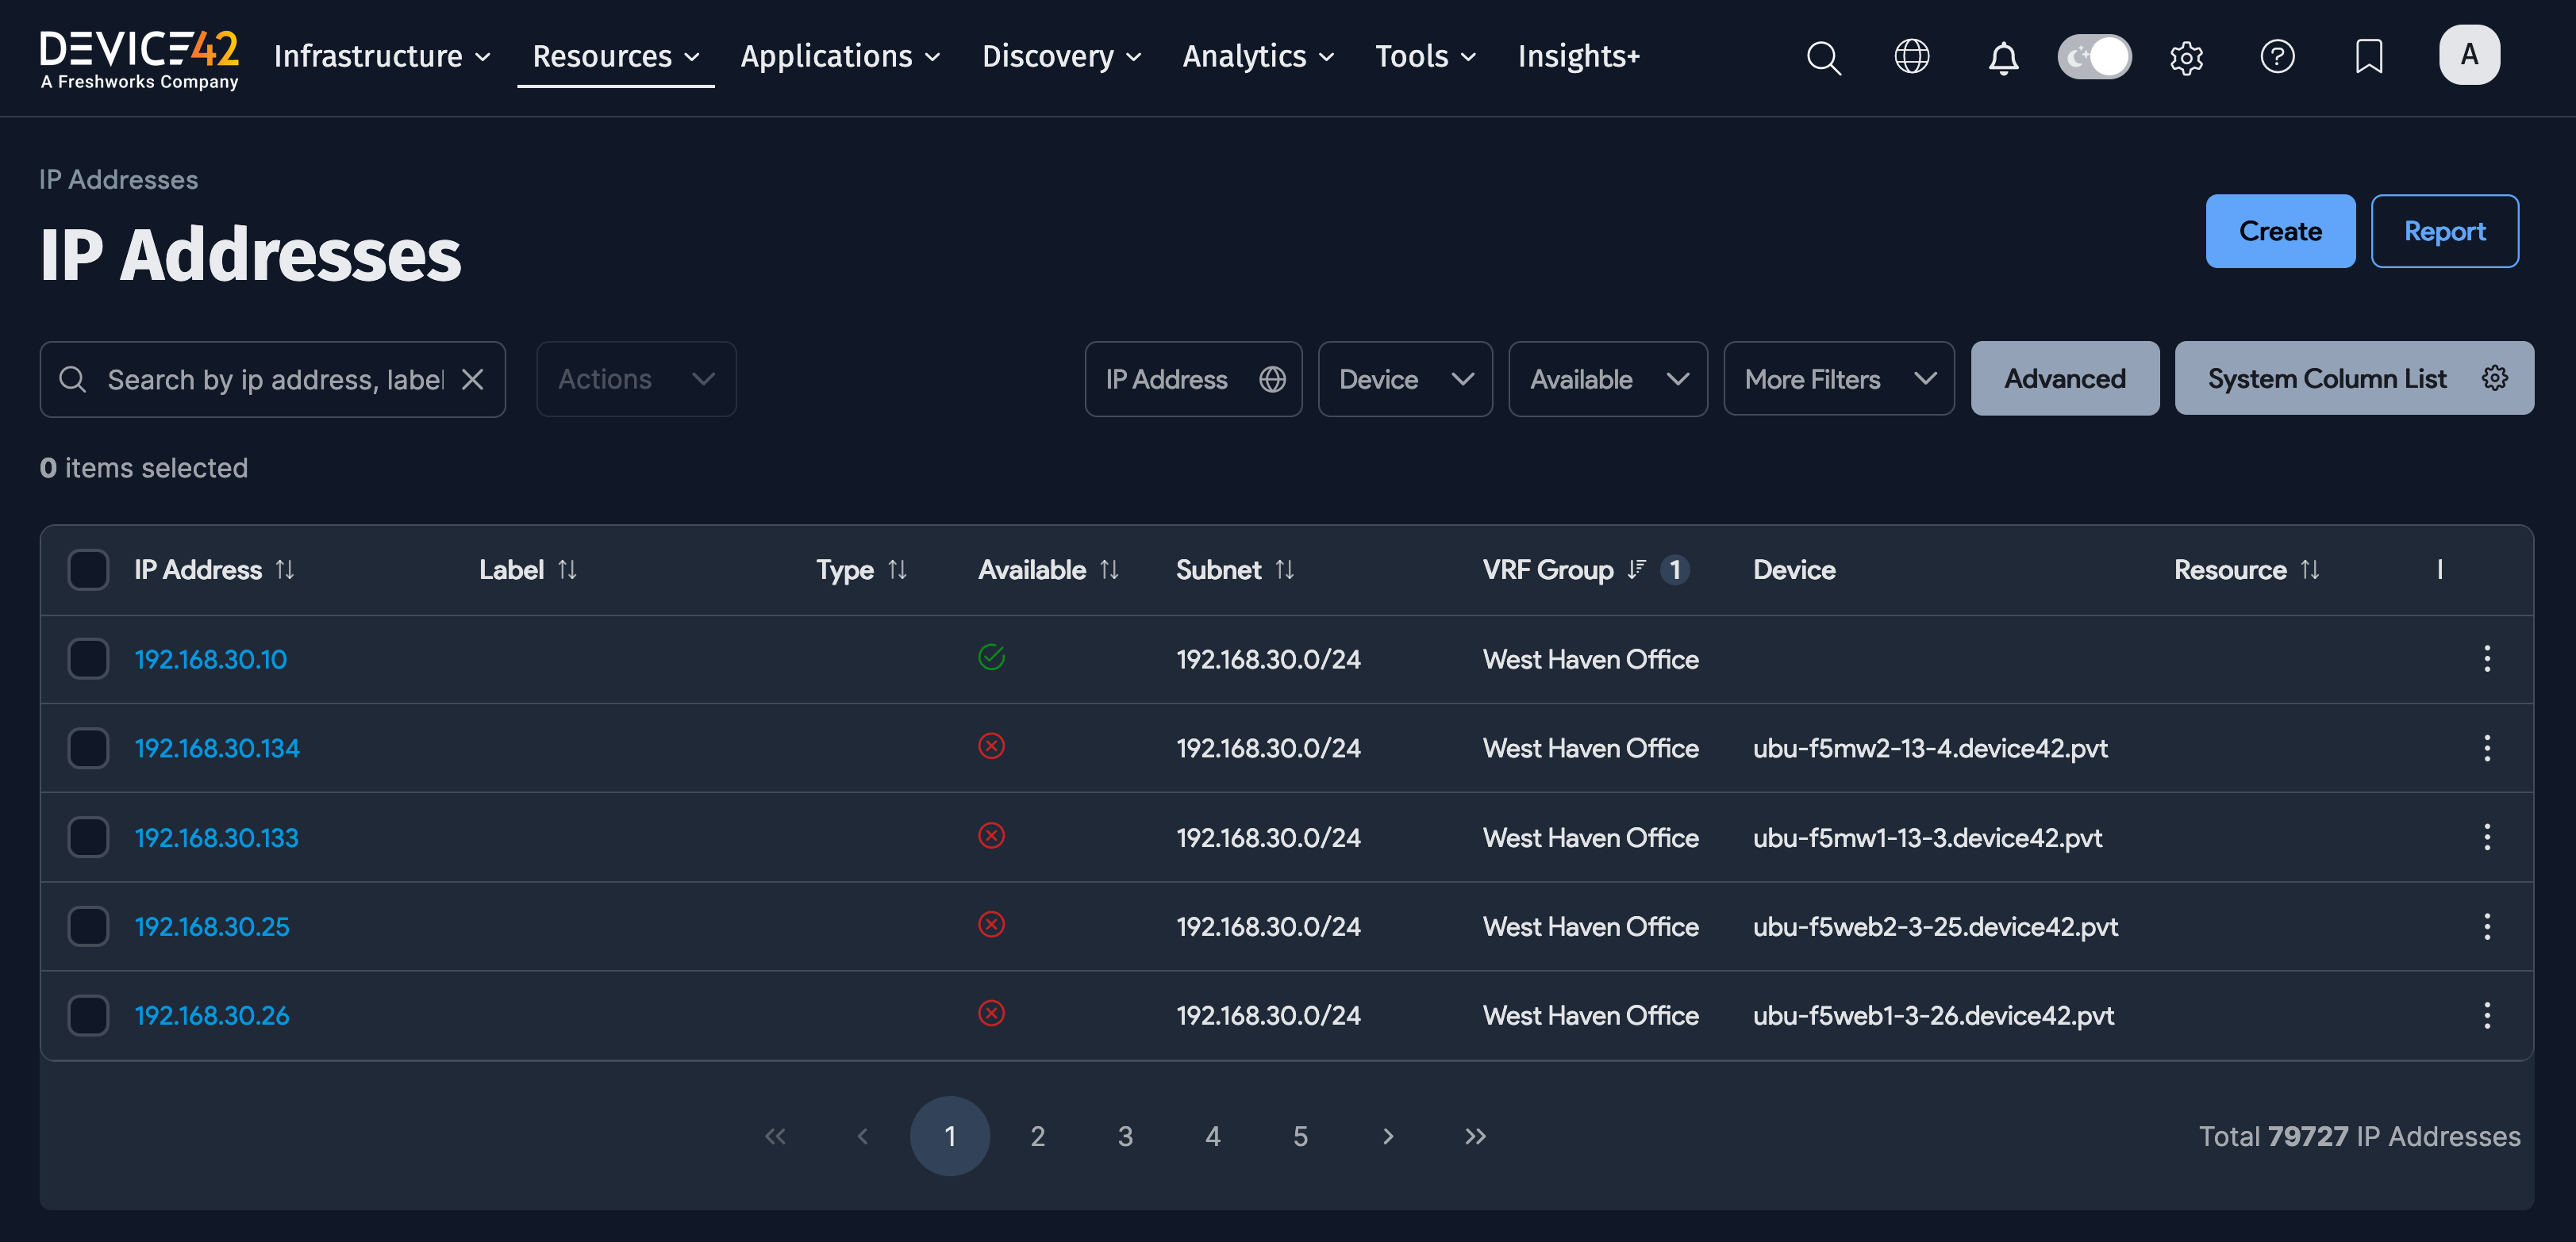Go to next page arrow
This screenshot has width=2576, height=1242.
(x=1388, y=1136)
